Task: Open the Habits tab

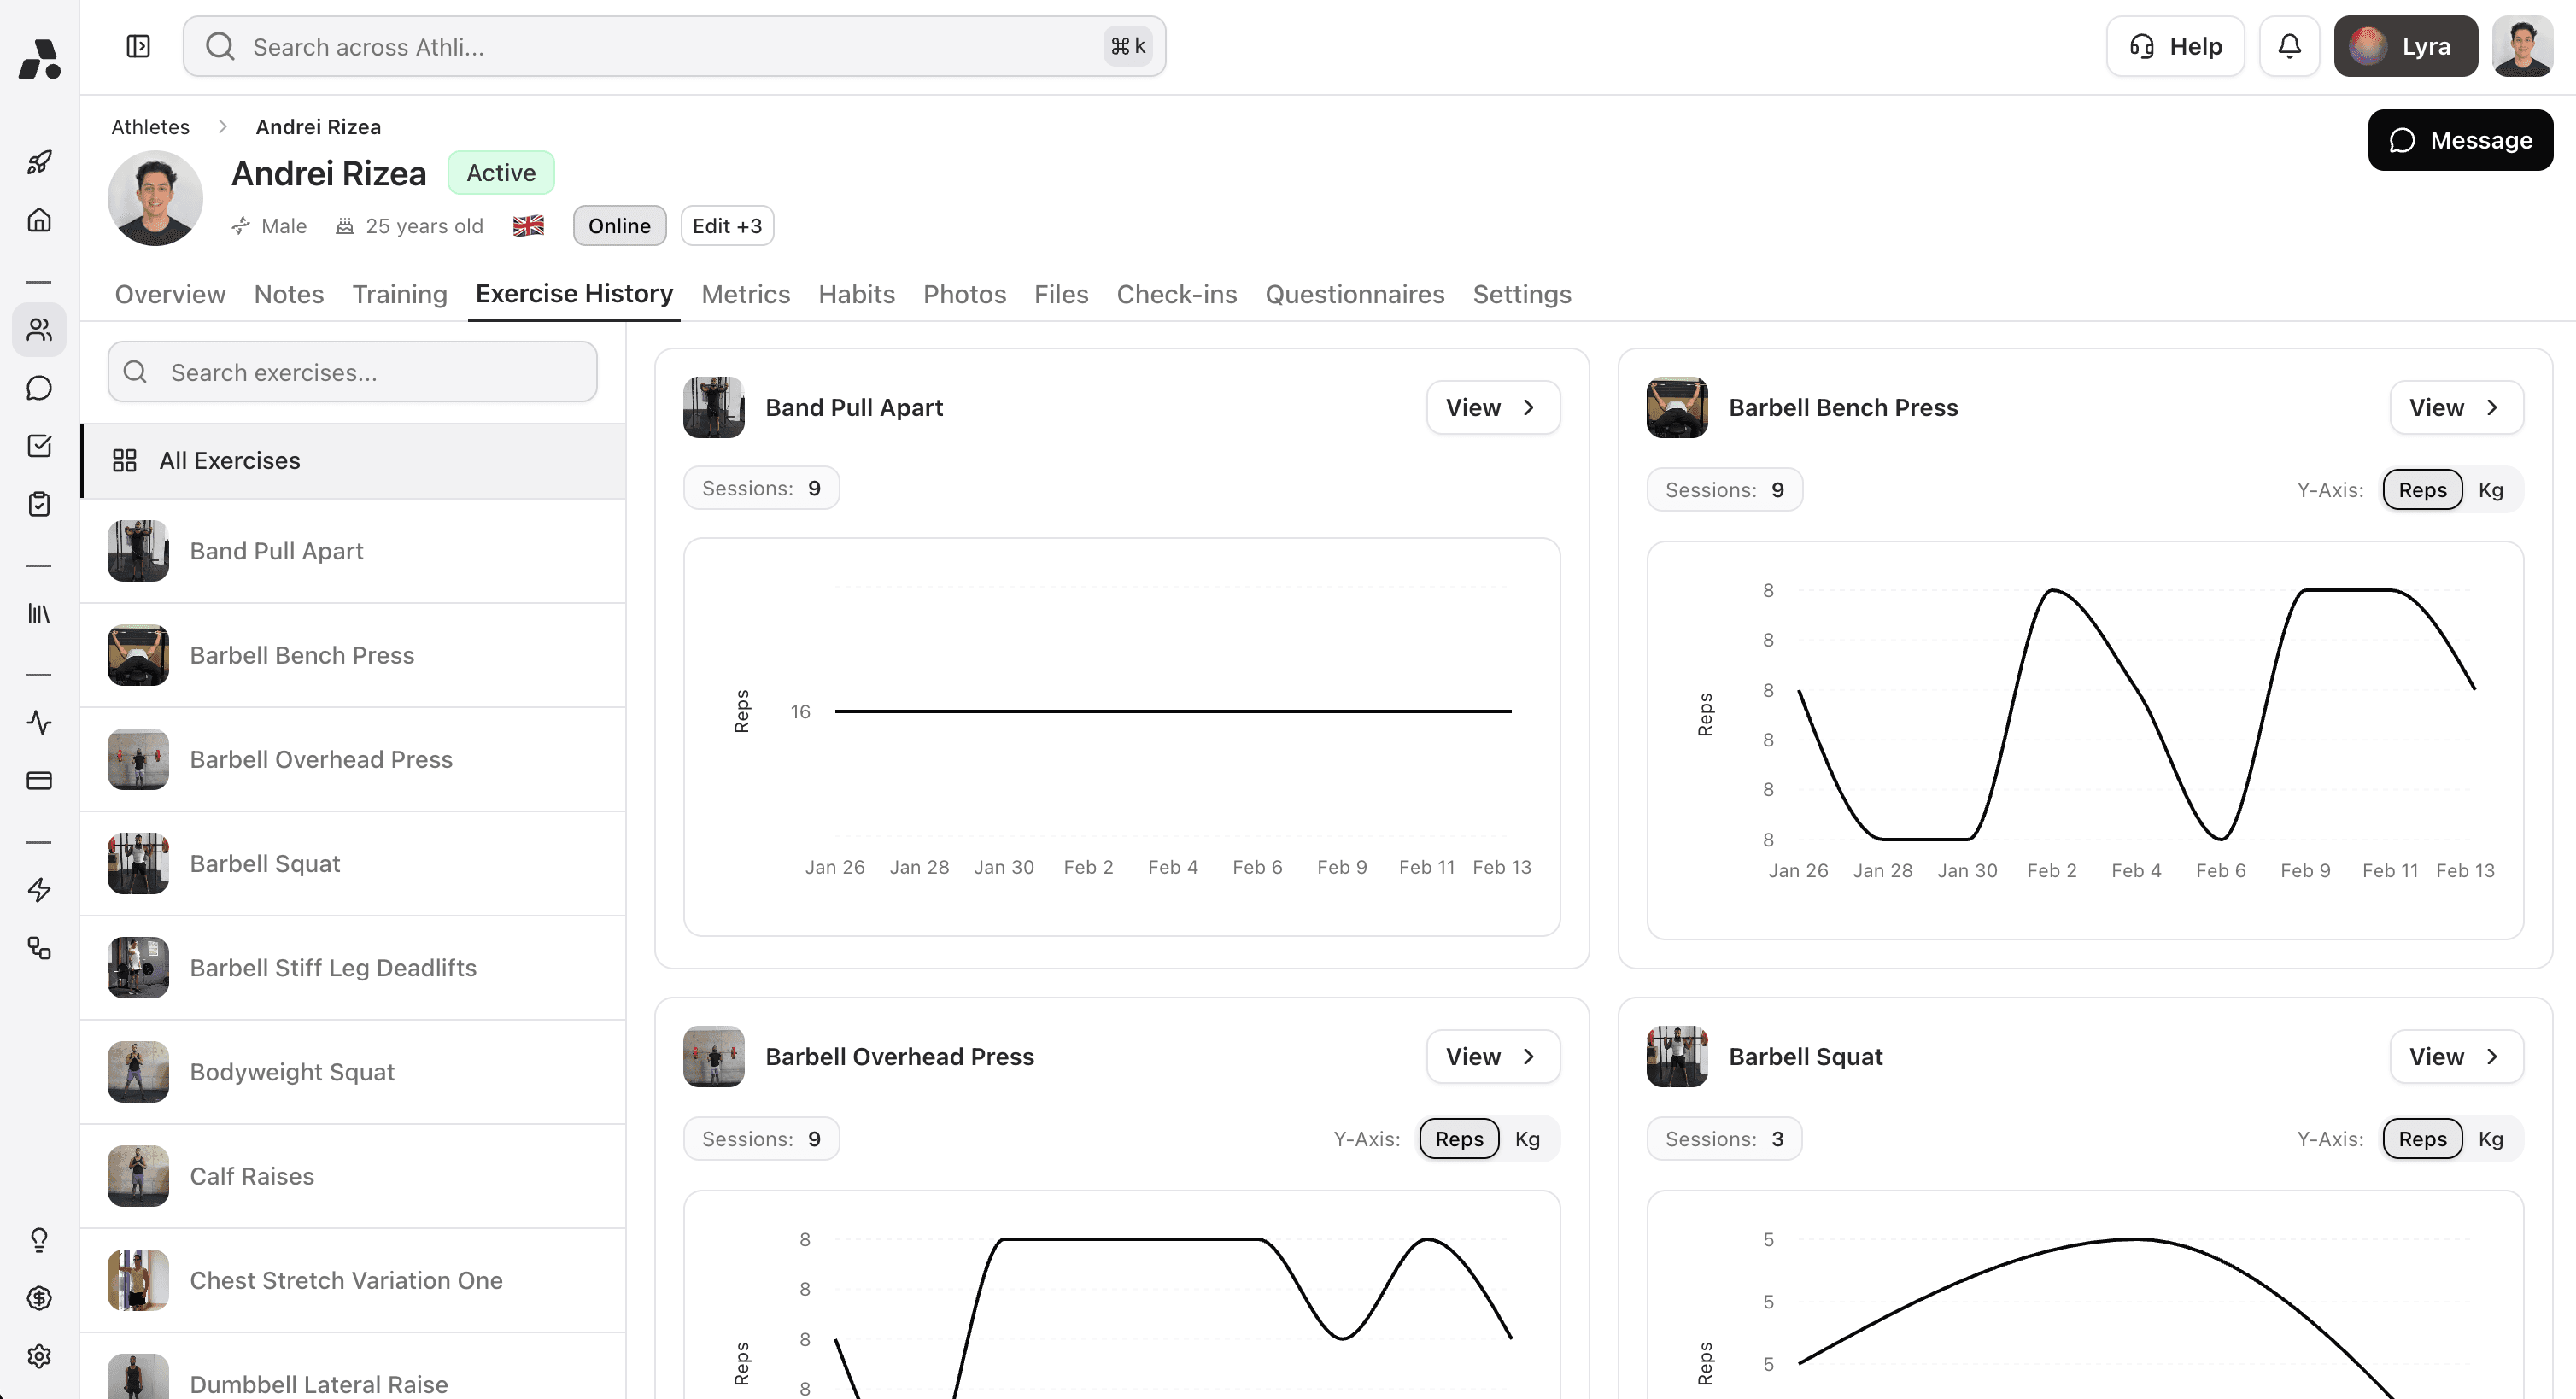Action: [856, 294]
